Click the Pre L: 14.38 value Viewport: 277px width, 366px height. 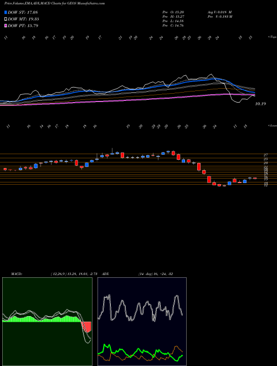173,21
